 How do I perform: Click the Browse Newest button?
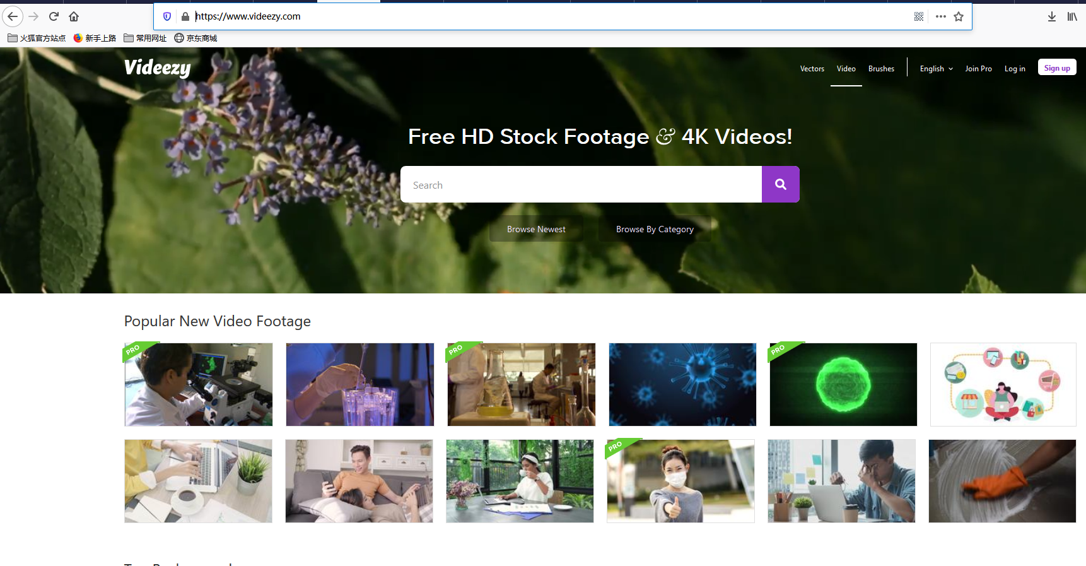[x=536, y=229]
